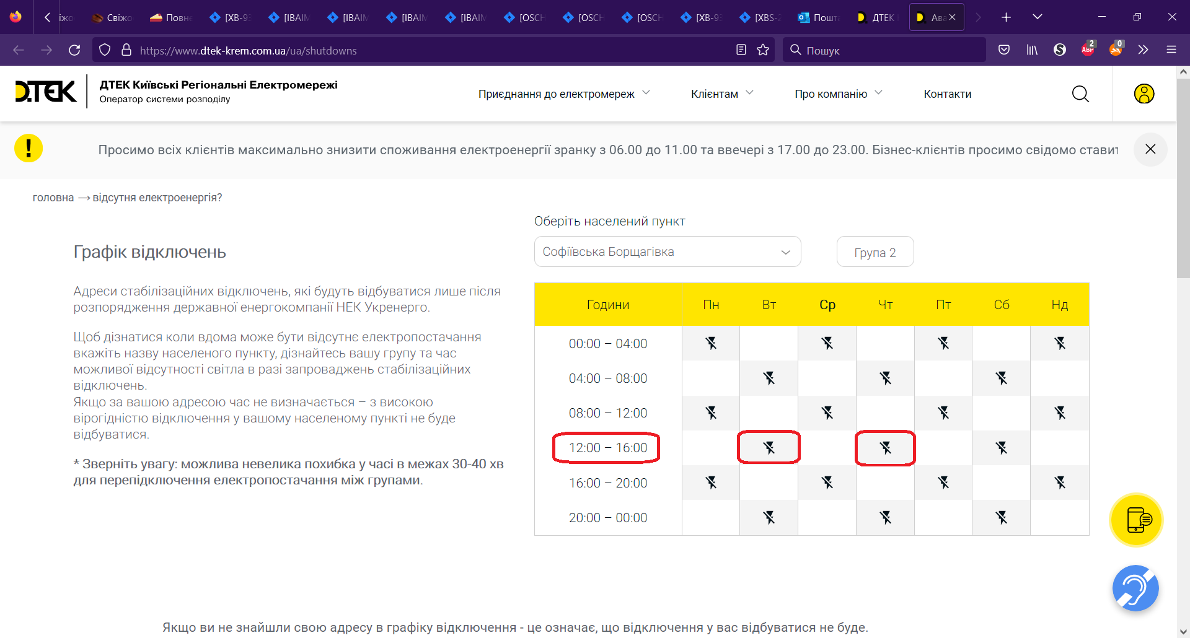Click the outage icon for Чт 12:00 – 16:00

pos(886,448)
